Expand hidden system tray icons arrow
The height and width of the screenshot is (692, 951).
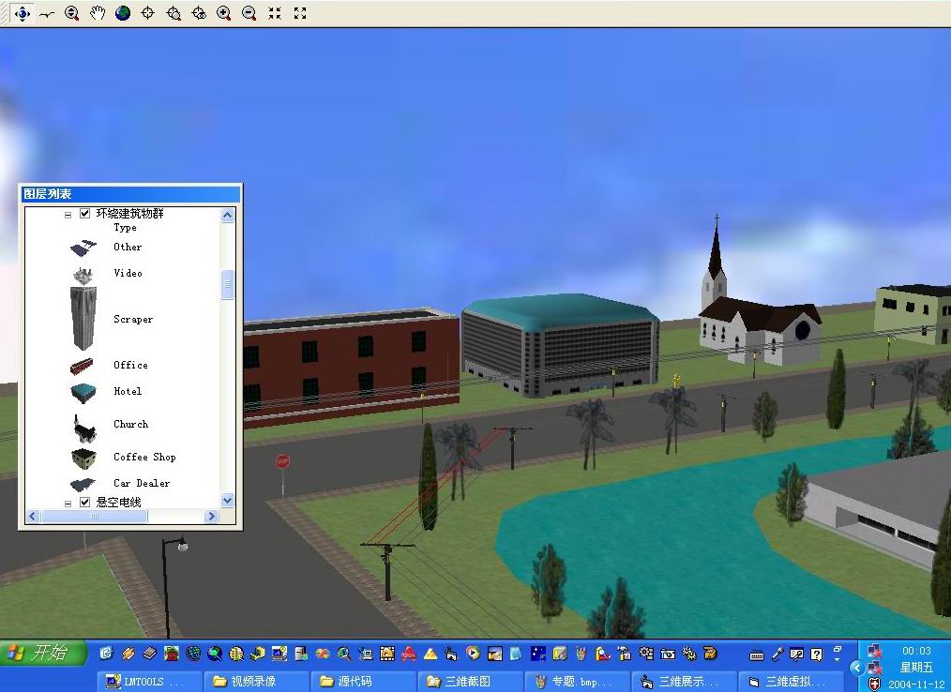click(x=856, y=668)
